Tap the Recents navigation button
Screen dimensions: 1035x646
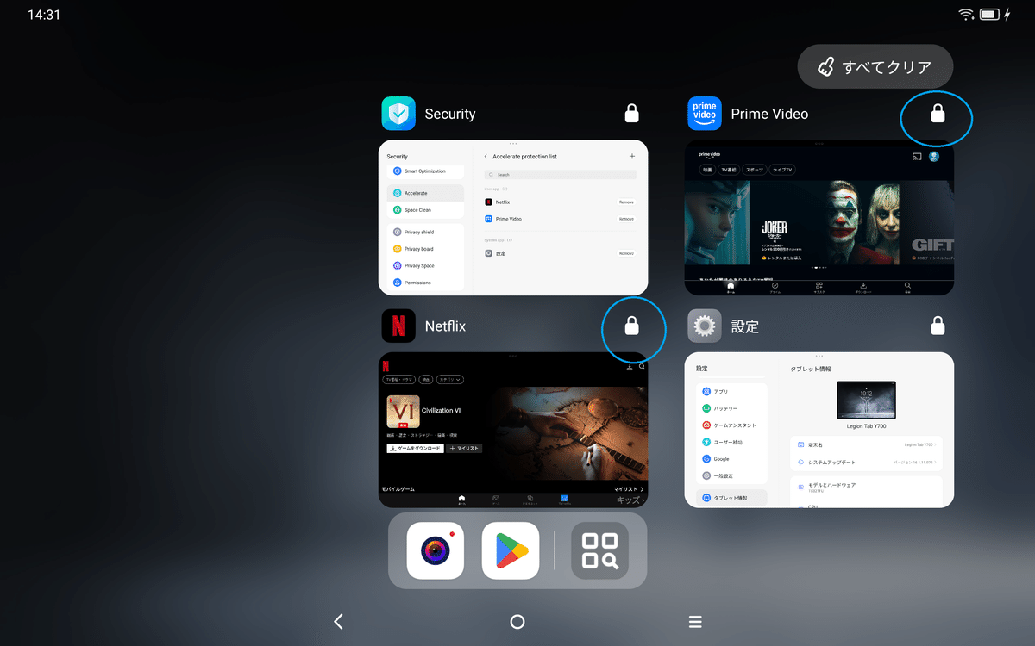695,621
